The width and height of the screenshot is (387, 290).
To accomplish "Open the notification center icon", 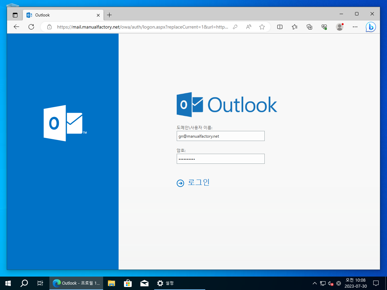I will point(376,283).
